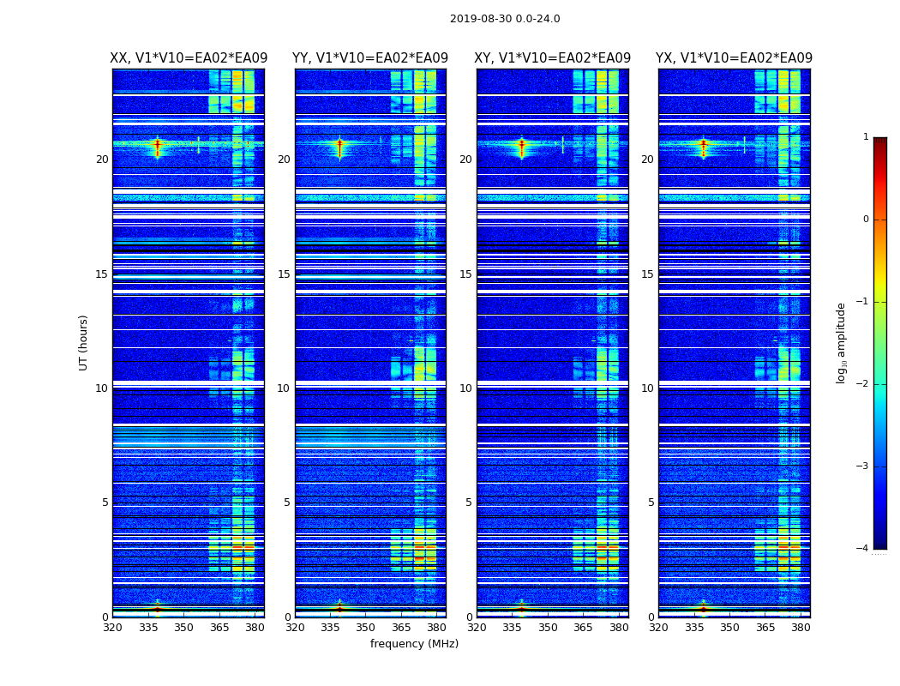Click the 350 frequency tick under XY panel
Screen dimensions: 900x686
[548, 628]
